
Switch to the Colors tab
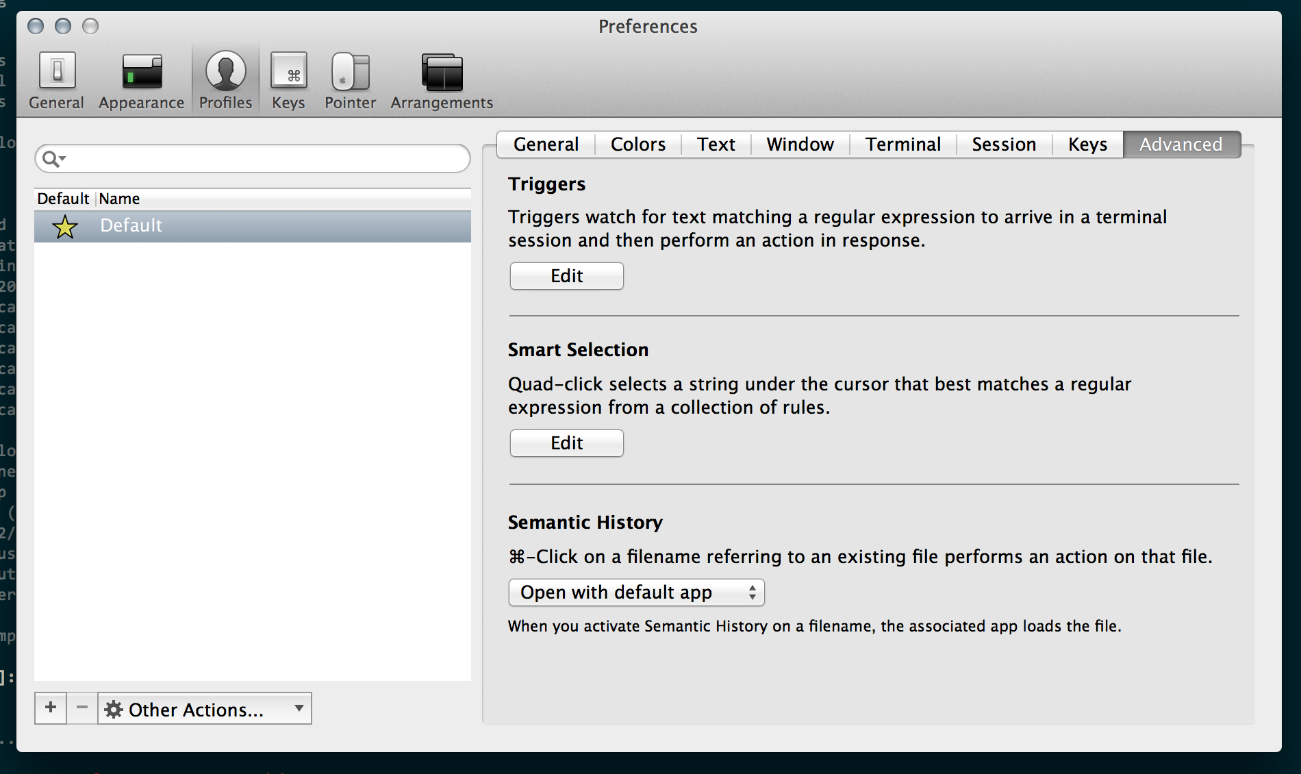tap(637, 145)
